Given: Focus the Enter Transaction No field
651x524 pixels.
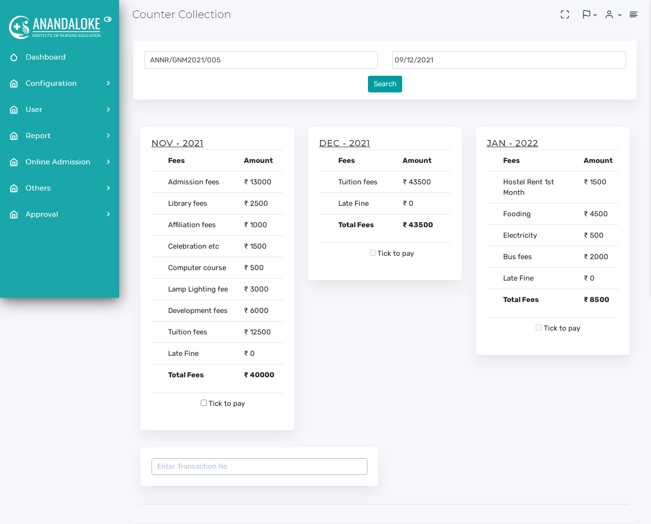Looking at the screenshot, I should [x=259, y=466].
